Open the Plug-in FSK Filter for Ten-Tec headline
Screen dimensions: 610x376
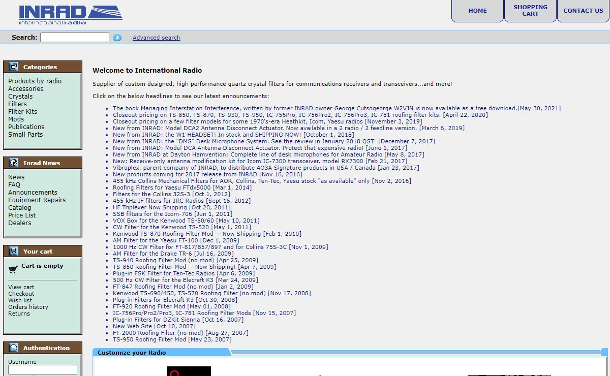[x=184, y=273]
